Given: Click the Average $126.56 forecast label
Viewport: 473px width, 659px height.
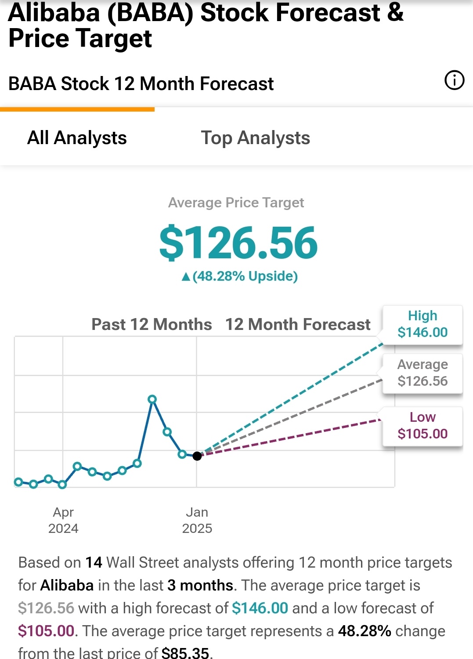Looking at the screenshot, I should (422, 373).
